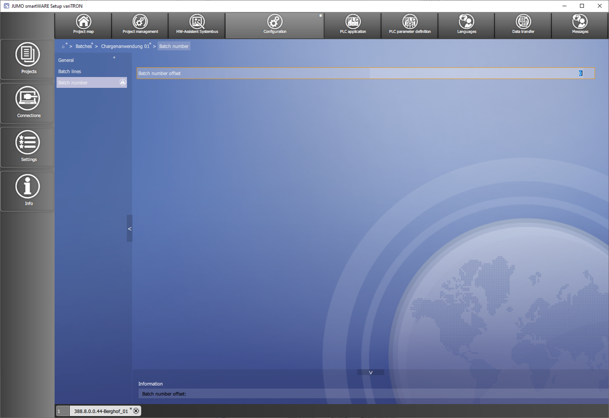
Task: Open the PLC application section
Action: point(353,25)
